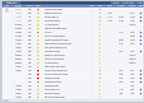The image size is (144, 103).
Task: Toggle alert bell for CPI m/m
Action: coord(92,32)
